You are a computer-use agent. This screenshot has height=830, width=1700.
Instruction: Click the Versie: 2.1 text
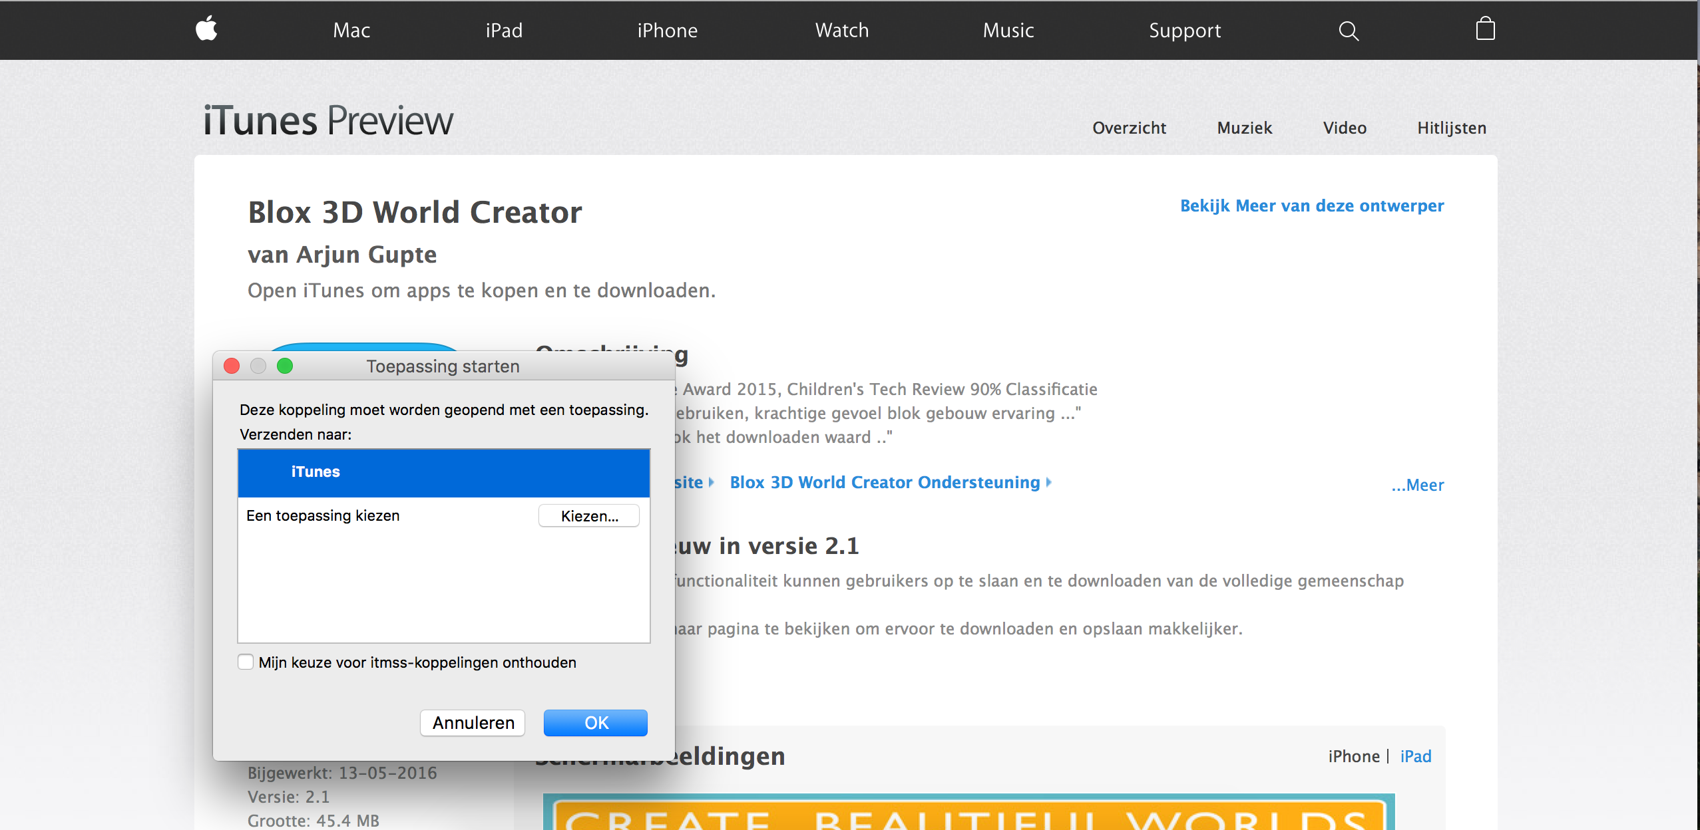click(288, 797)
